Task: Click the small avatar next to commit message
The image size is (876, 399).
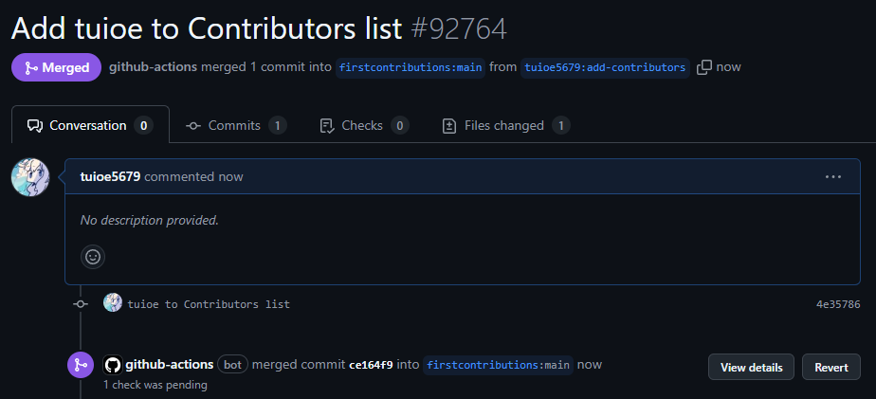Action: (113, 303)
